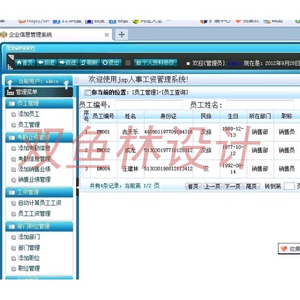Image resolution: width=300 pixels, height=300 pixels.
Task: Open a new browser tab with plus button
Action: click(x=122, y=34)
